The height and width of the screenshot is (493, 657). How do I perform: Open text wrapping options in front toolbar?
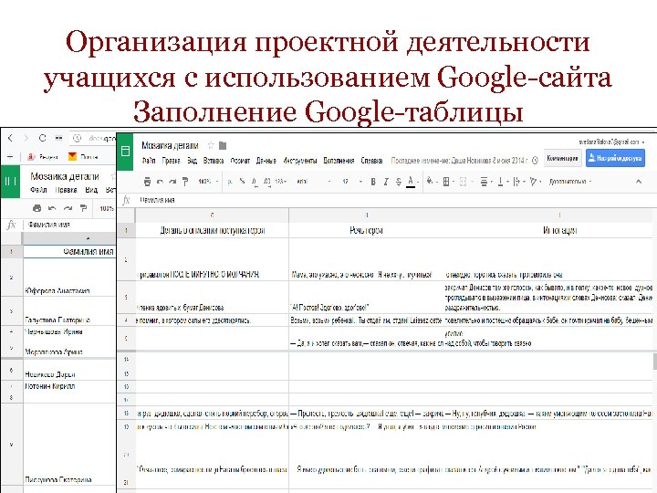point(517,182)
